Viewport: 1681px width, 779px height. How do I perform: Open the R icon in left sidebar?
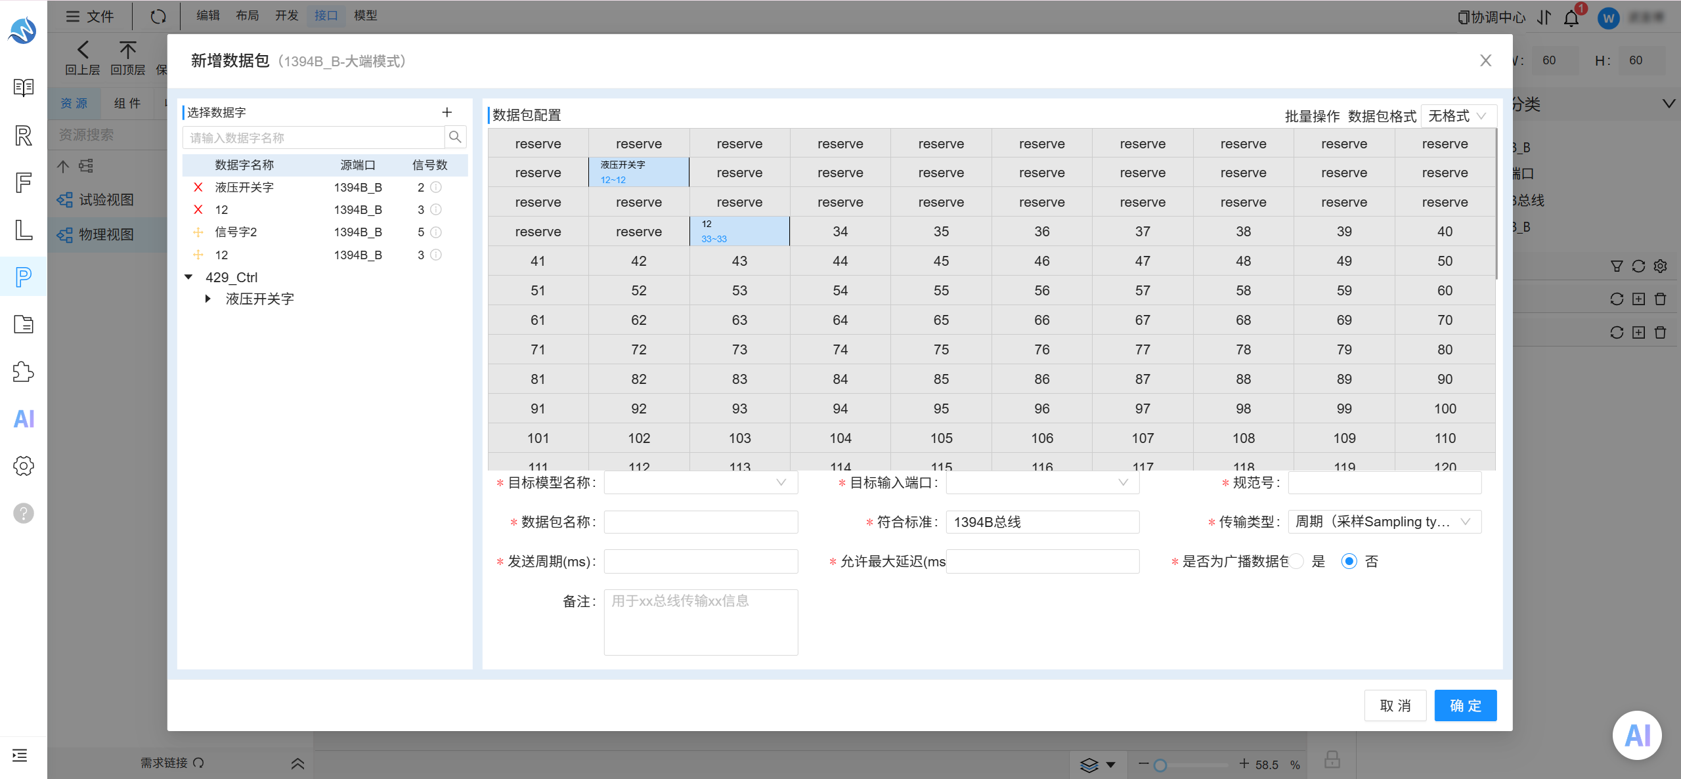coord(24,135)
